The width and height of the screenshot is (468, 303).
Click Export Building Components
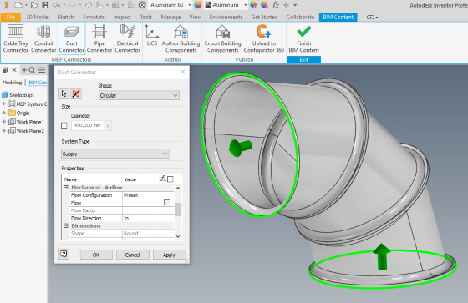tap(222, 38)
